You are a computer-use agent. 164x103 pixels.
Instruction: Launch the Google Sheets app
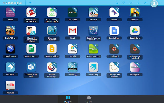point(31,49)
